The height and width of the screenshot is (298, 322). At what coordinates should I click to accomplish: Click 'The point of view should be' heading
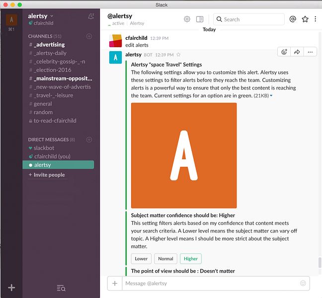pos(183,271)
